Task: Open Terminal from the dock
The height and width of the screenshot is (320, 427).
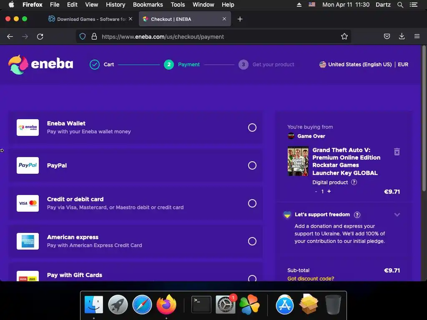Action: point(201,305)
